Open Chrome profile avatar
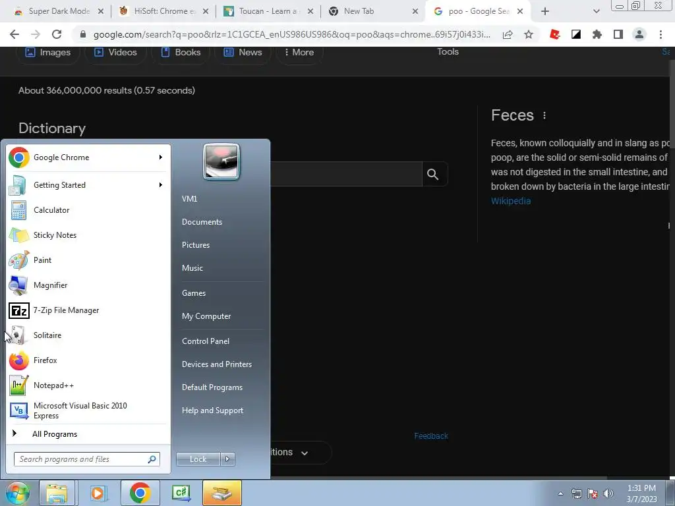This screenshot has height=506, width=675. 639,34
